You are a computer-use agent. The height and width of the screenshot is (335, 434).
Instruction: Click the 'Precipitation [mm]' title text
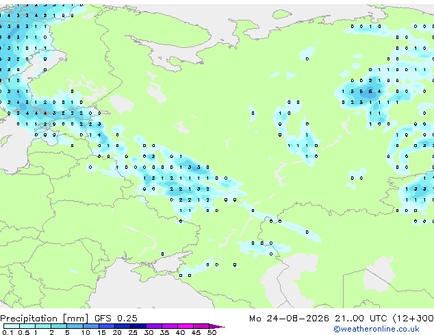click(x=44, y=319)
